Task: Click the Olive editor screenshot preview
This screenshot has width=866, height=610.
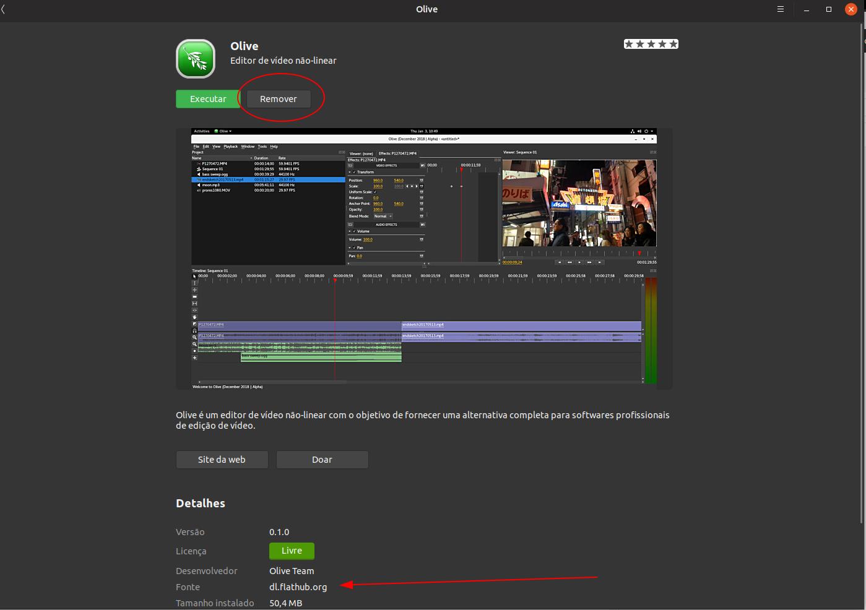Action: [424, 257]
